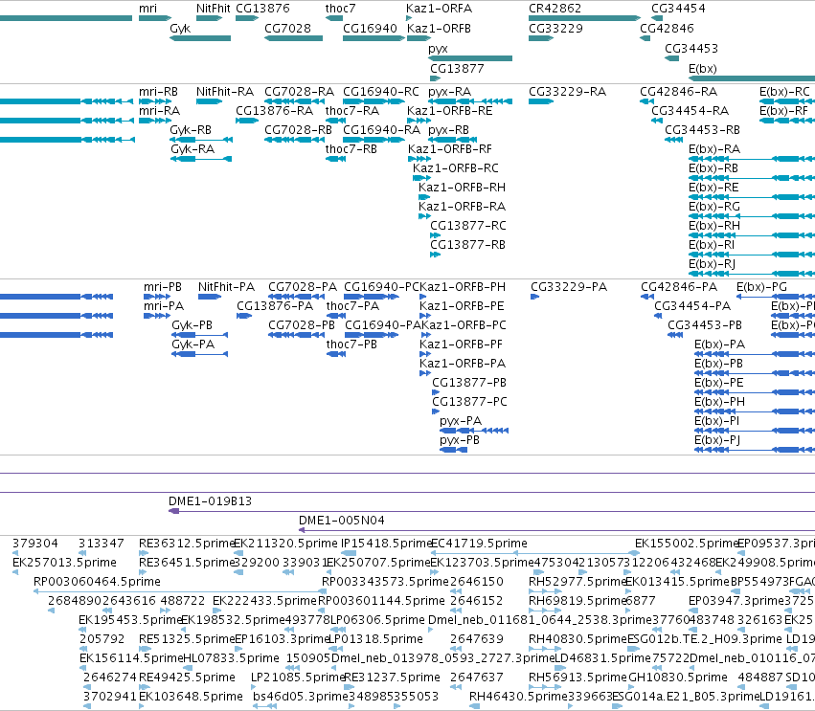Open EST EC41719.5prime
Screen dimensions: 815x711
click(x=479, y=544)
